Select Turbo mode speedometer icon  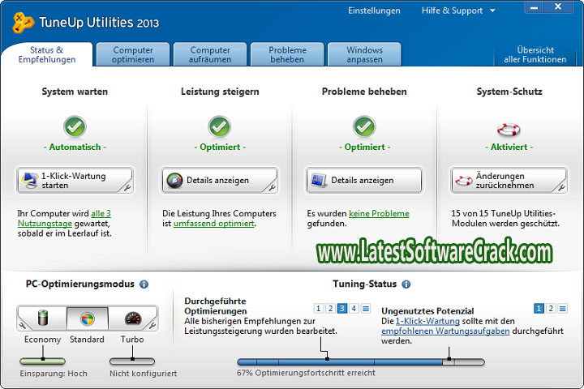[x=133, y=318]
